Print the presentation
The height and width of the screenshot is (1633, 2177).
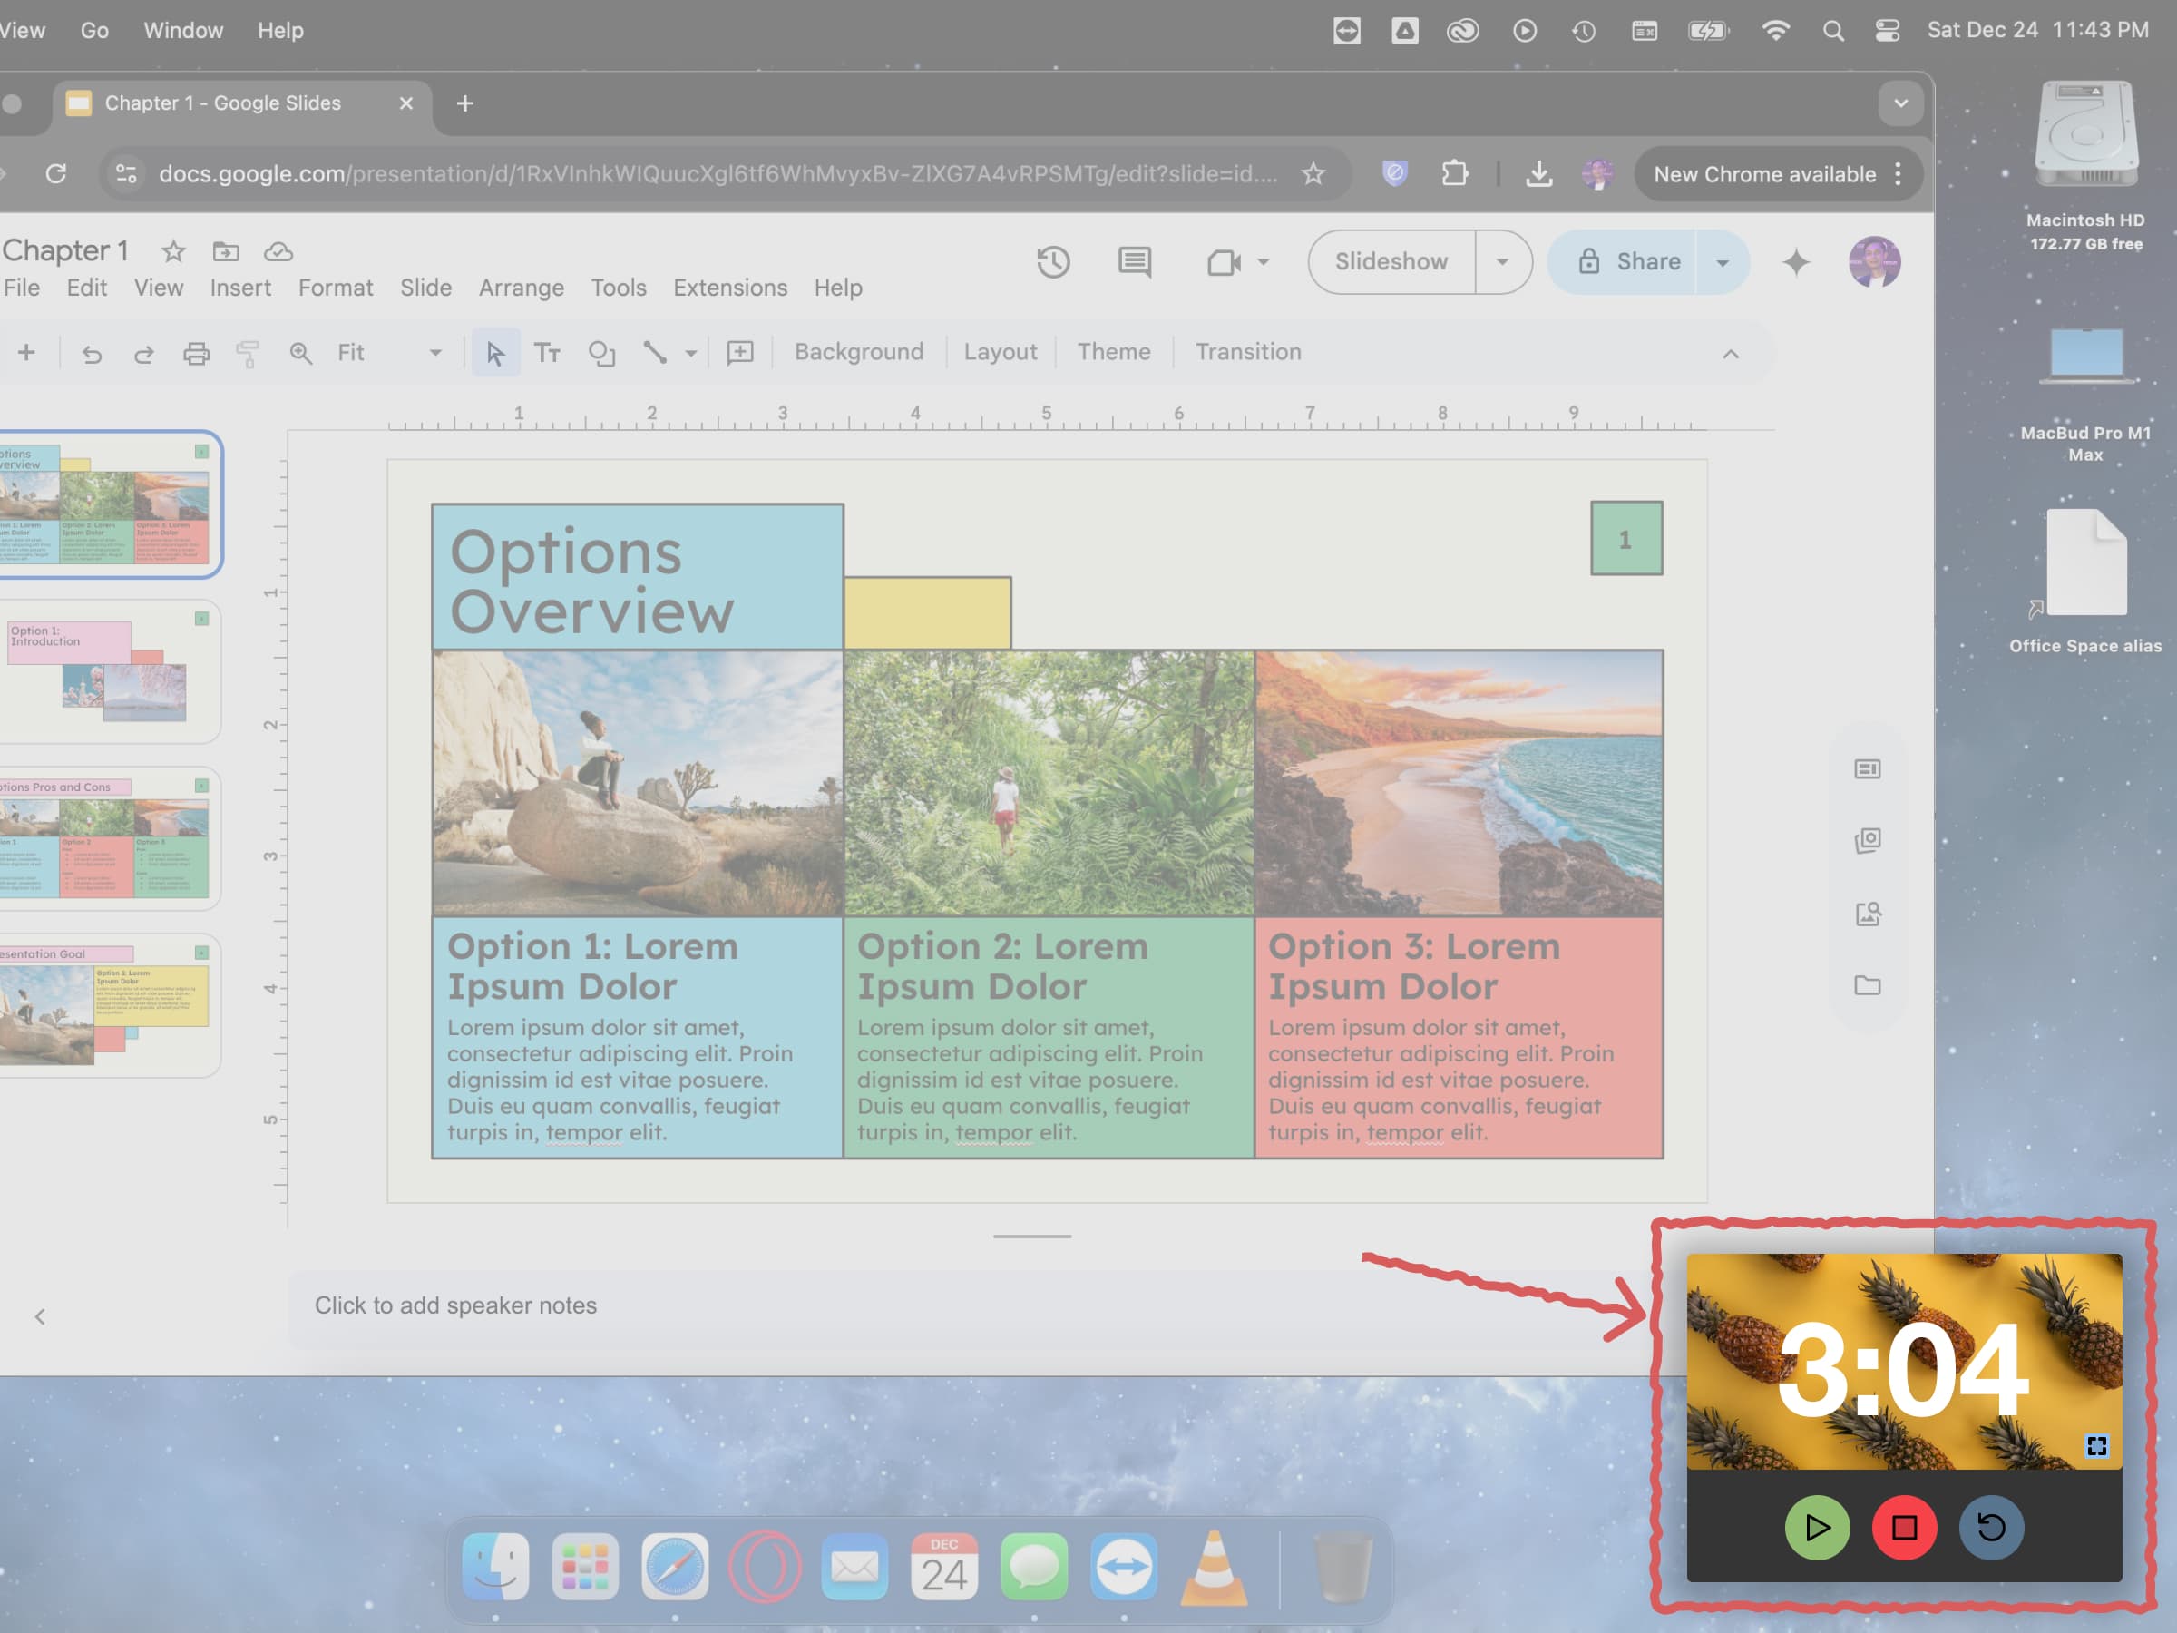tap(197, 354)
